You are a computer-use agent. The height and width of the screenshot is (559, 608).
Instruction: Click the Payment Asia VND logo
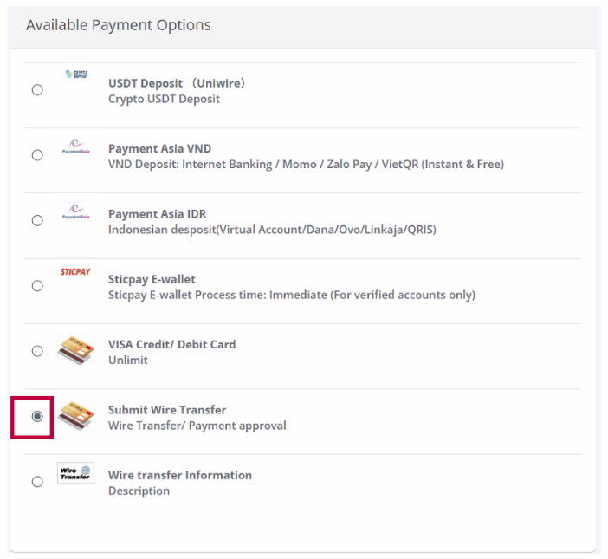[x=75, y=146]
